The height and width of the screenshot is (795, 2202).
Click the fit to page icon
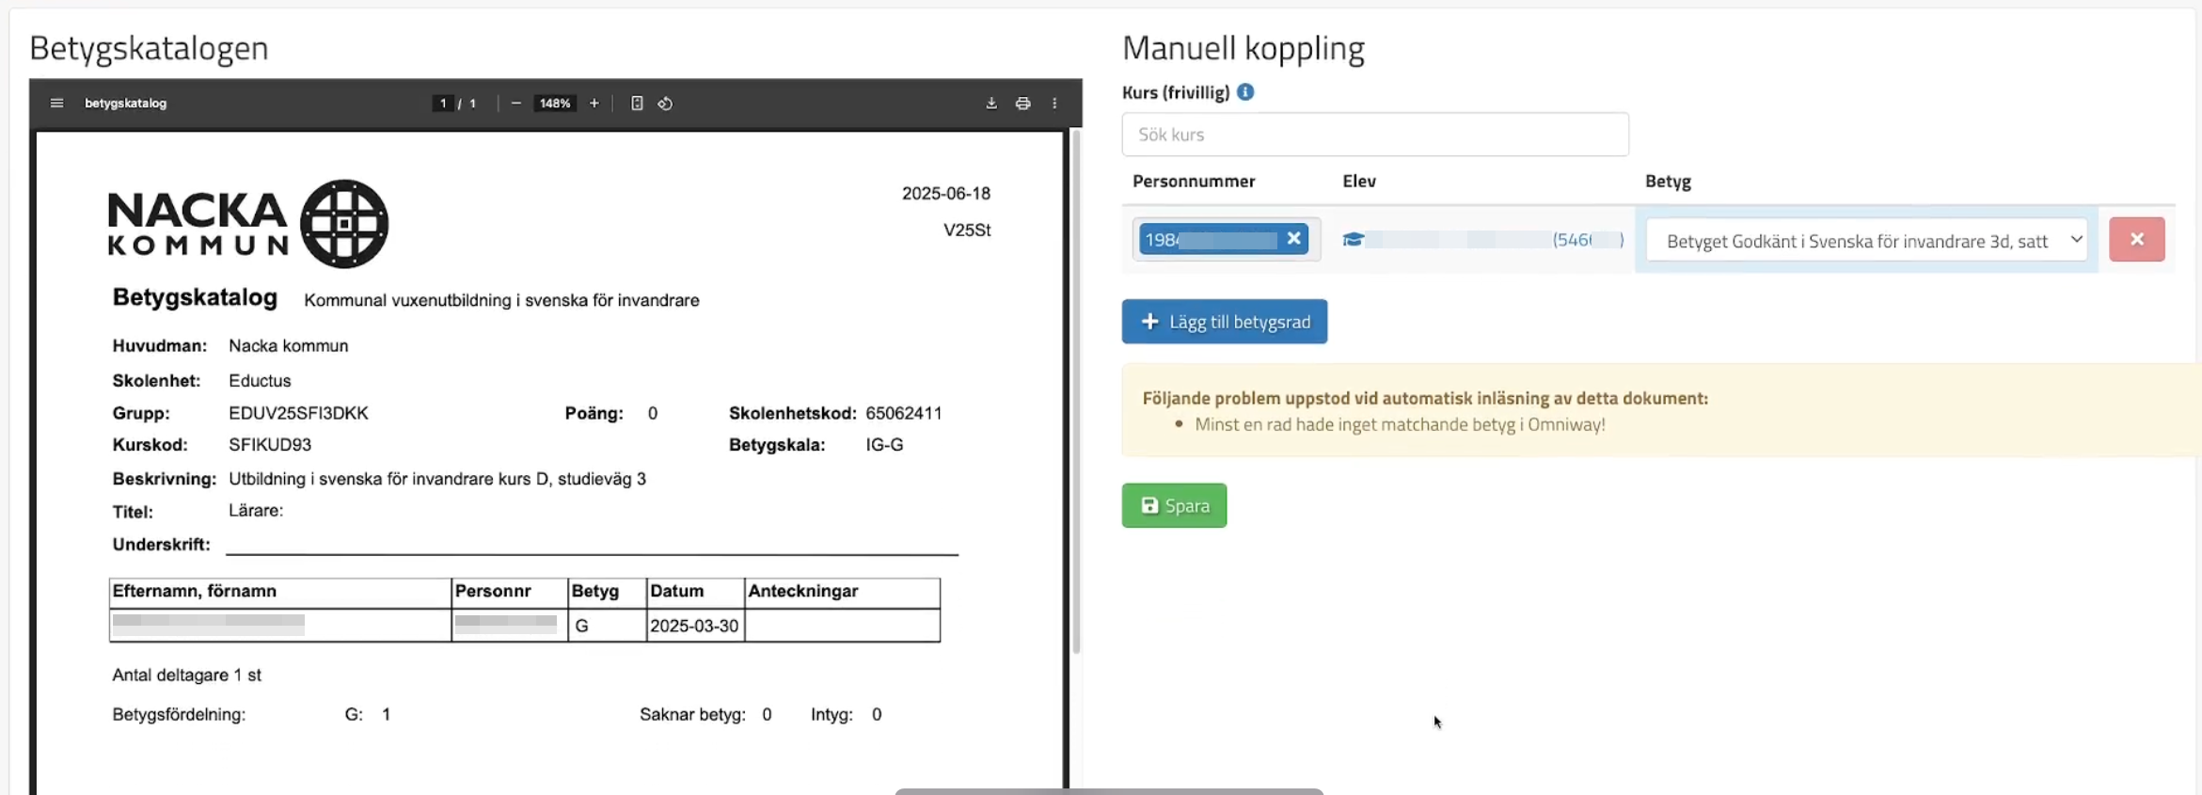pos(637,103)
